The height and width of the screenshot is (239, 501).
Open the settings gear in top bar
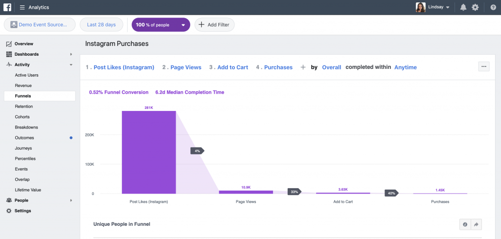[475, 7]
